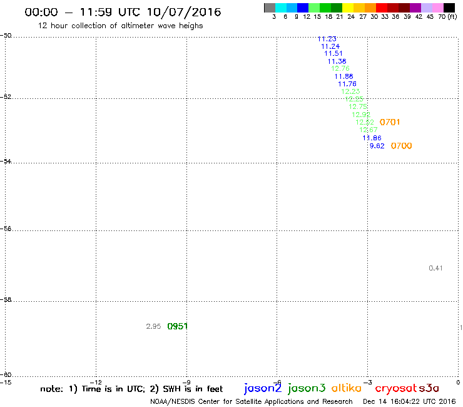
Task: Select wave height value 12.67
Action: (x=369, y=130)
